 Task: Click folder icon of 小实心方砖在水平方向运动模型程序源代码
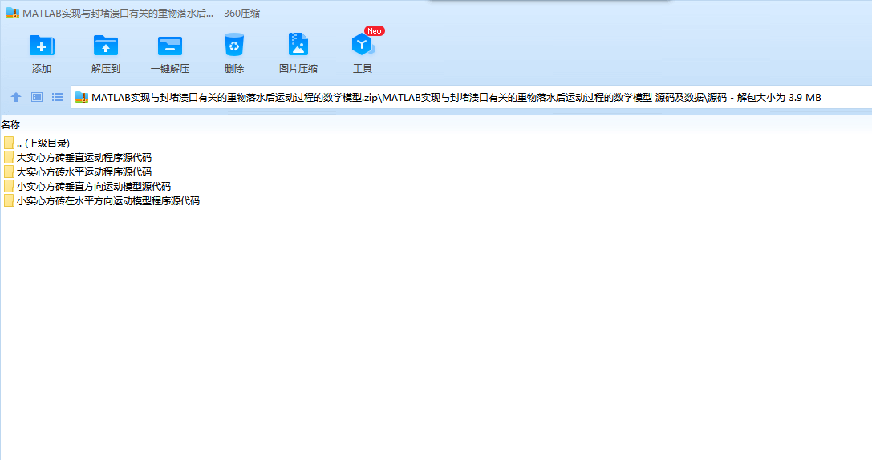pyautogui.click(x=9, y=201)
